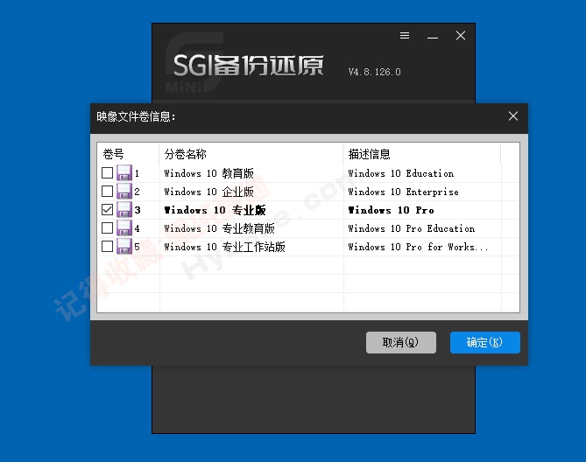Cancel with the 取消(Q) button

coord(401,342)
